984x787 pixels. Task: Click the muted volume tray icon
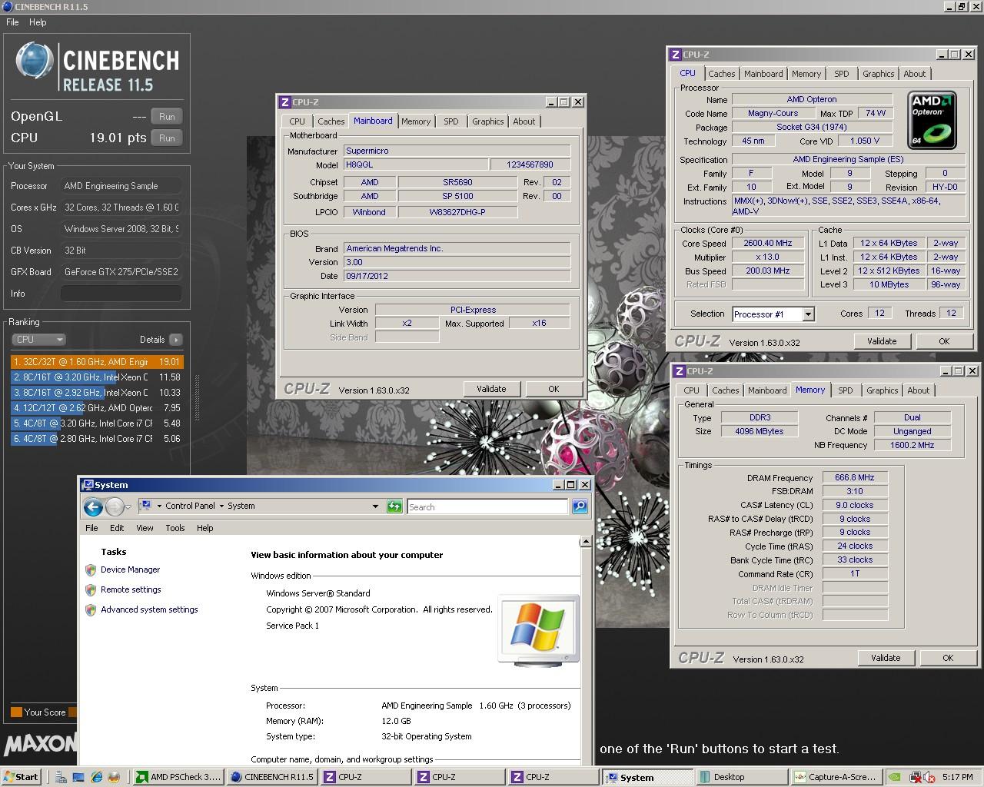point(929,777)
